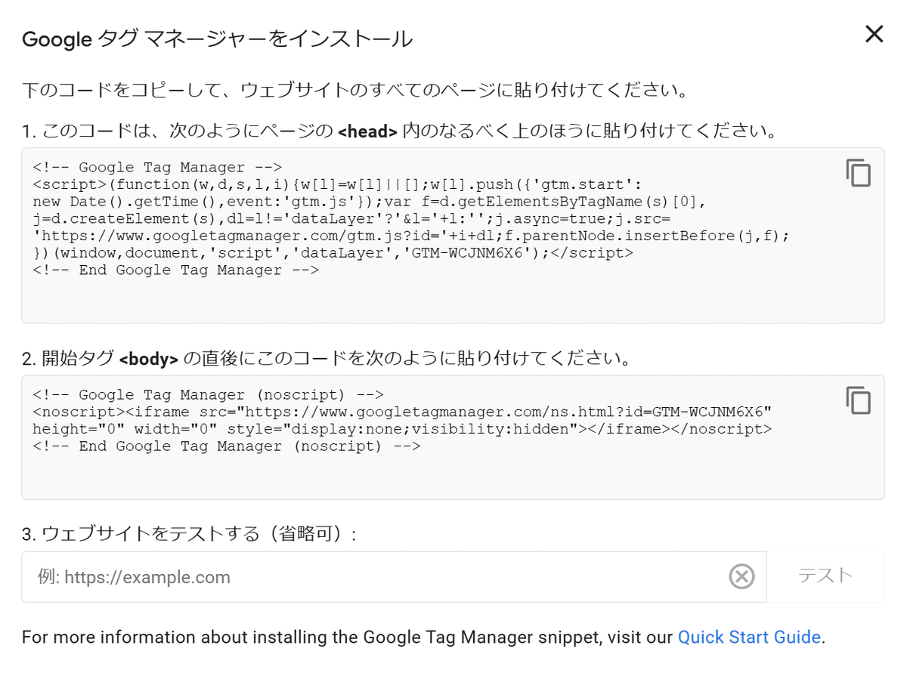Click the テスト button

825,576
